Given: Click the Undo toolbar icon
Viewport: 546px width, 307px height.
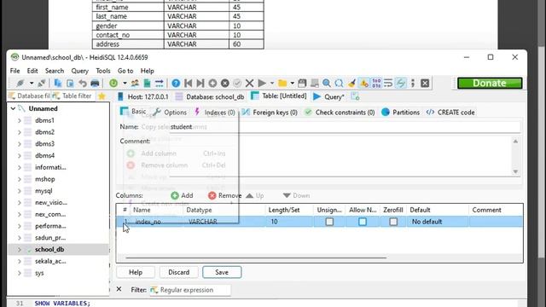Looking at the screenshot, I should click(83, 84).
